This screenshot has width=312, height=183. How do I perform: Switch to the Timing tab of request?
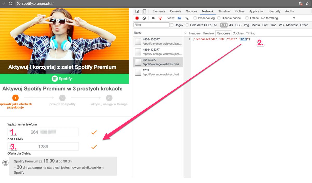(251, 33)
